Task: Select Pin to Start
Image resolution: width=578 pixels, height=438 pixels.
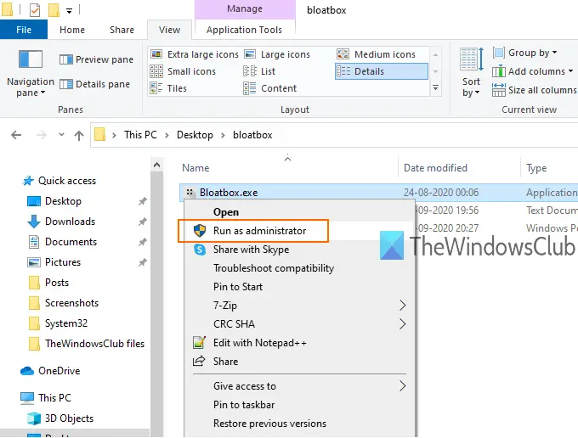Action: pos(299,287)
